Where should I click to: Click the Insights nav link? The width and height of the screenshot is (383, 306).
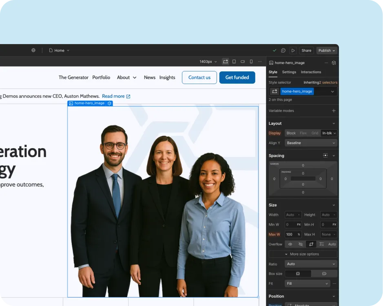click(167, 78)
